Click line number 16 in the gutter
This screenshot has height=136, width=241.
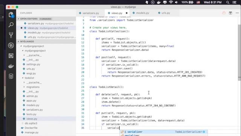click(83, 57)
